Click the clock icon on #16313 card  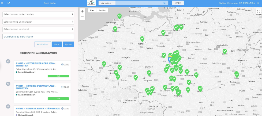pyautogui.click(x=62, y=65)
